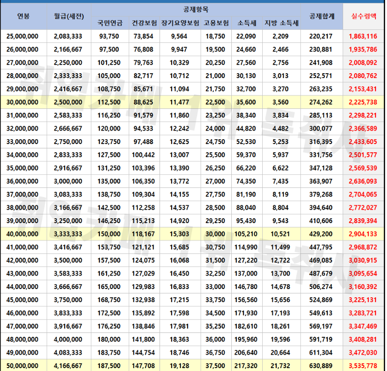Click the 지방 소득세 column header
This screenshot has height=371, width=387.
coord(281,23)
